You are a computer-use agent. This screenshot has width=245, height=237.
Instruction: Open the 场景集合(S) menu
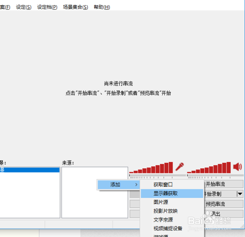(75, 7)
